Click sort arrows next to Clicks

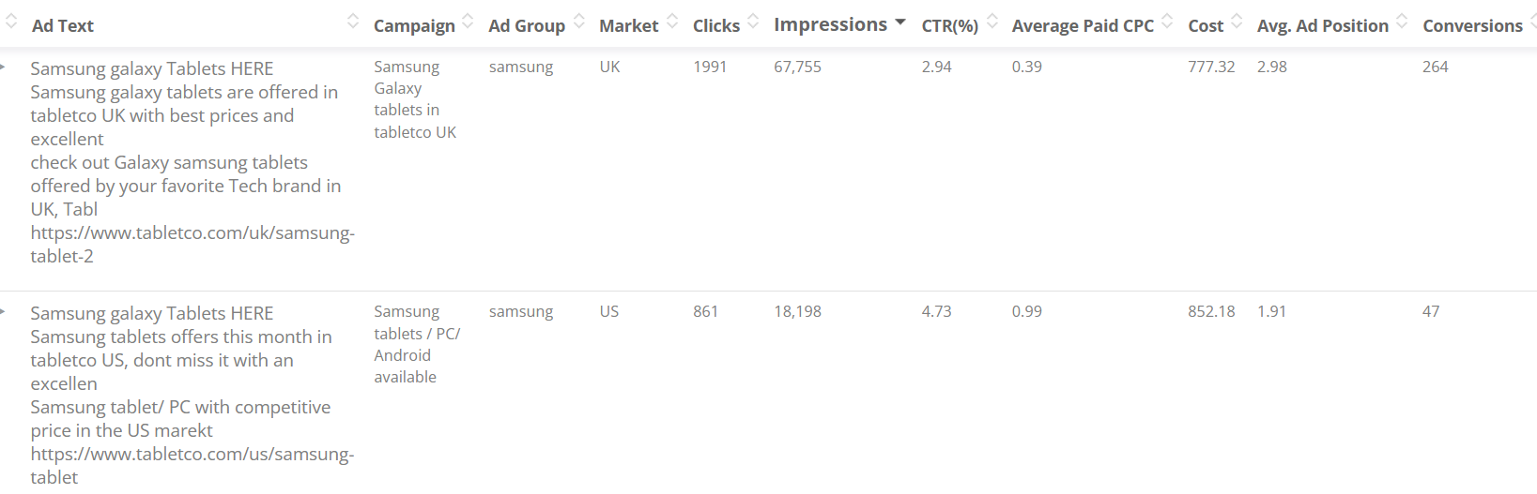coord(753,21)
